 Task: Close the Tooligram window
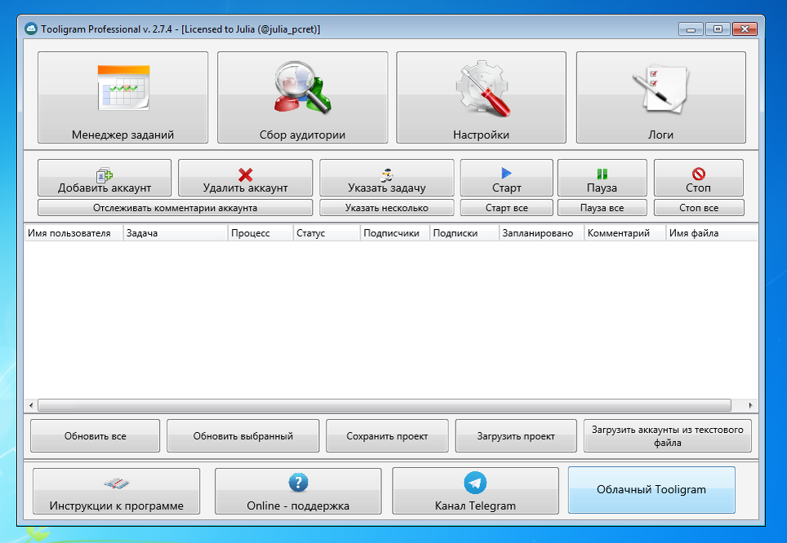click(x=745, y=29)
